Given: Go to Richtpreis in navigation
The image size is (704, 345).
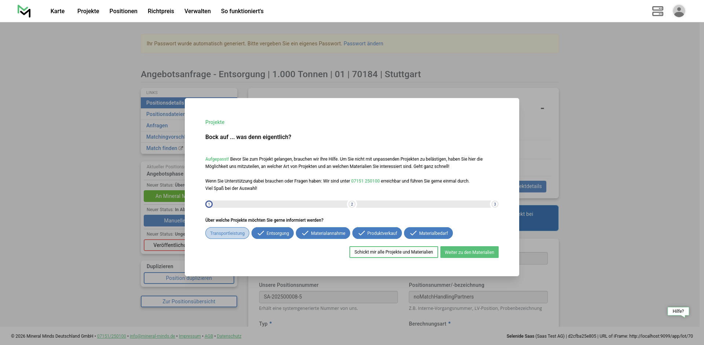Looking at the screenshot, I should (161, 11).
